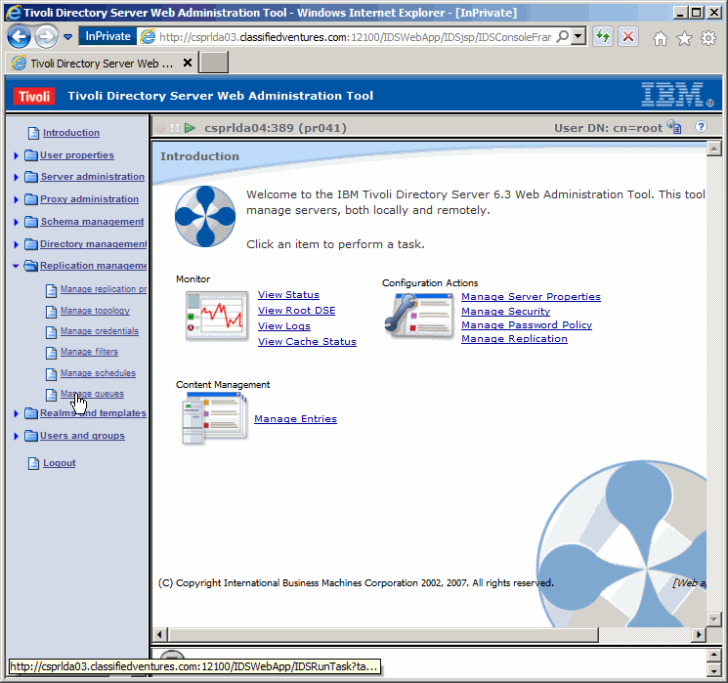
Task: Click the browser refresh icon
Action: [x=604, y=36]
